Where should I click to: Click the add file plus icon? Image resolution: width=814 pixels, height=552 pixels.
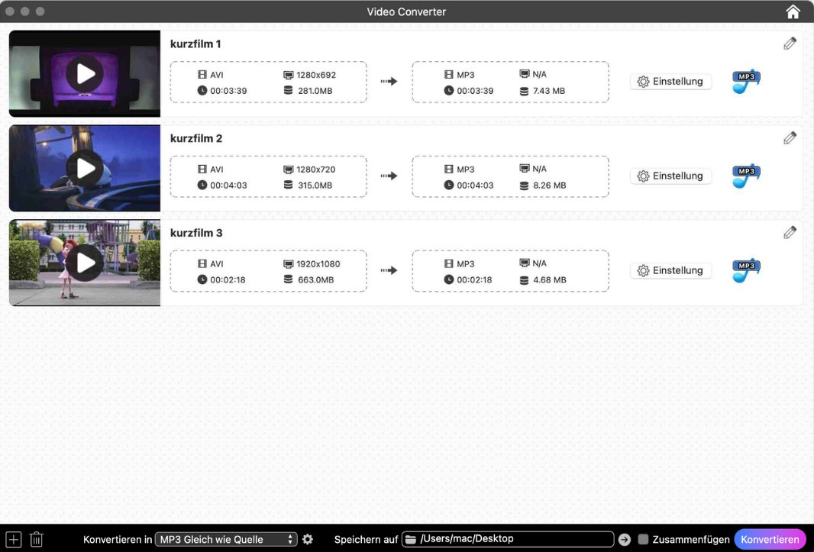[14, 538]
